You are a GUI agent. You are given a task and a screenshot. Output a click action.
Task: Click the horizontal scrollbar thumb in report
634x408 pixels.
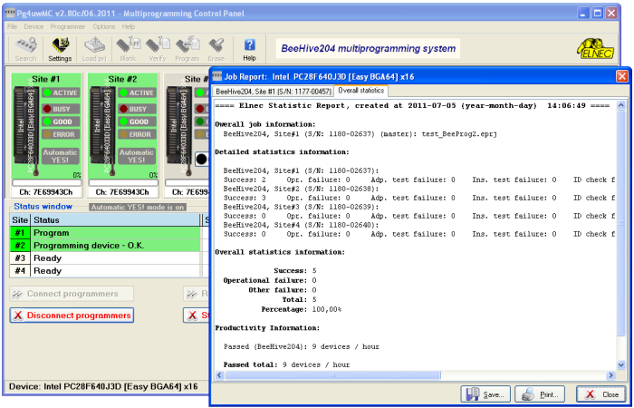tap(332, 375)
